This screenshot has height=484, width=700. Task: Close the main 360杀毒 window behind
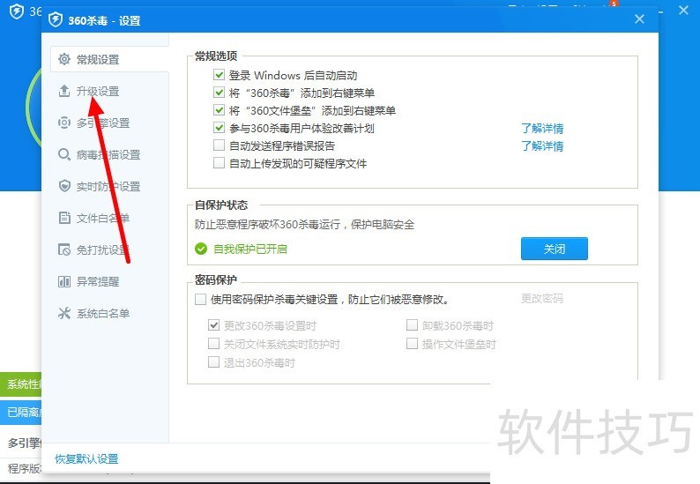683,11
